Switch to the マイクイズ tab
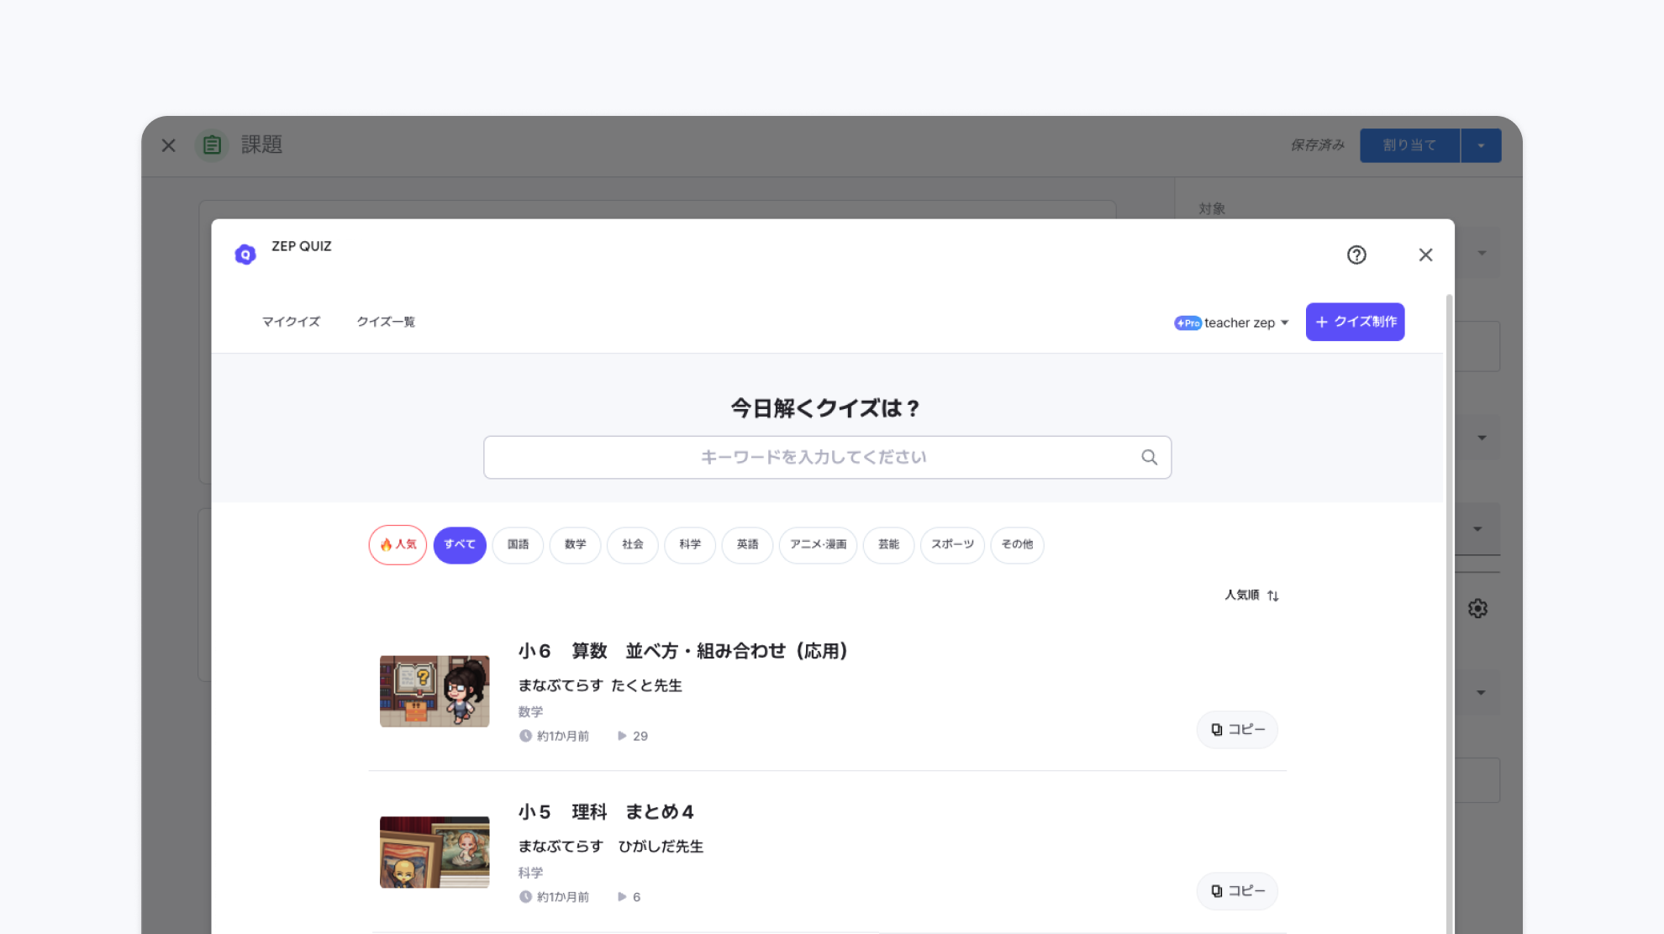 291,322
